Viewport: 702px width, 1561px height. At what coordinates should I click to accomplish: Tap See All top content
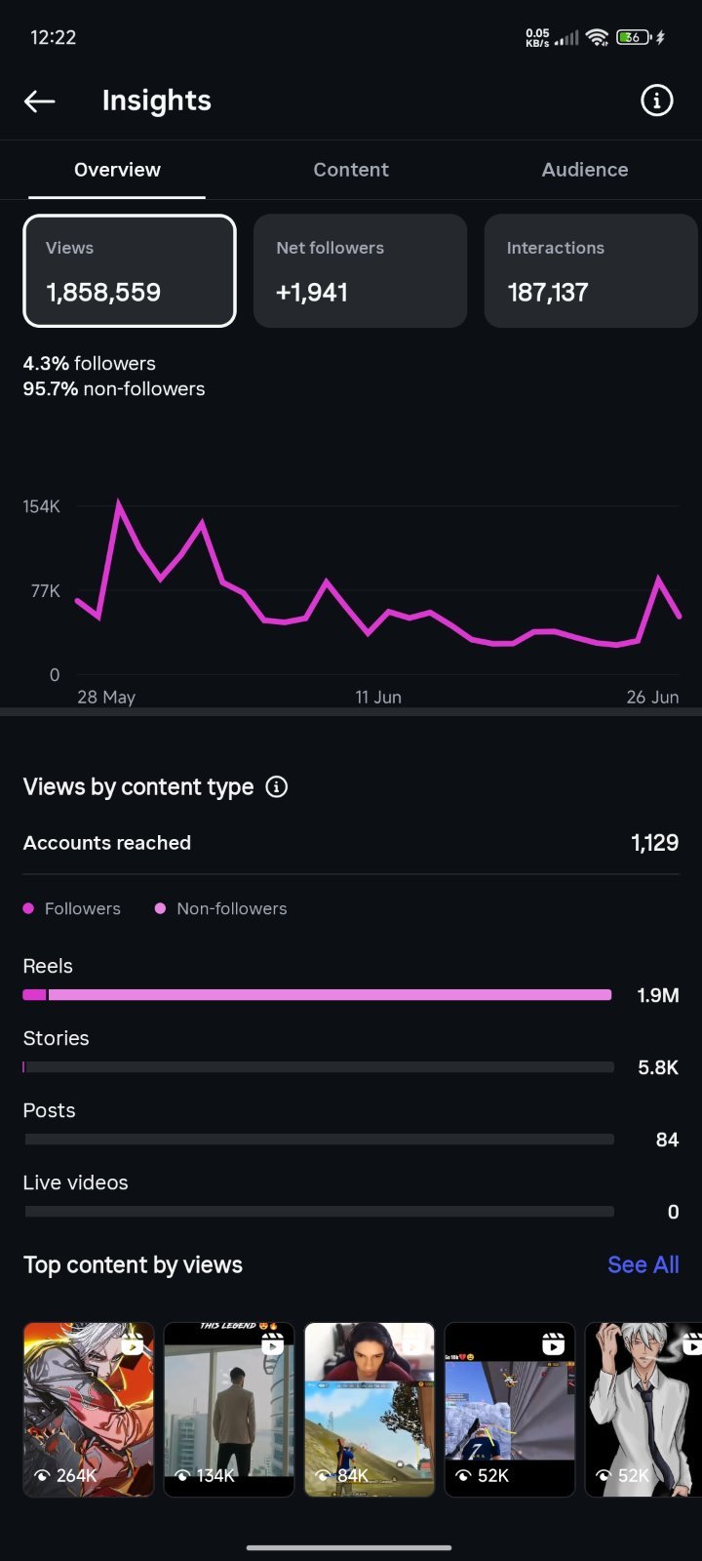643,1264
